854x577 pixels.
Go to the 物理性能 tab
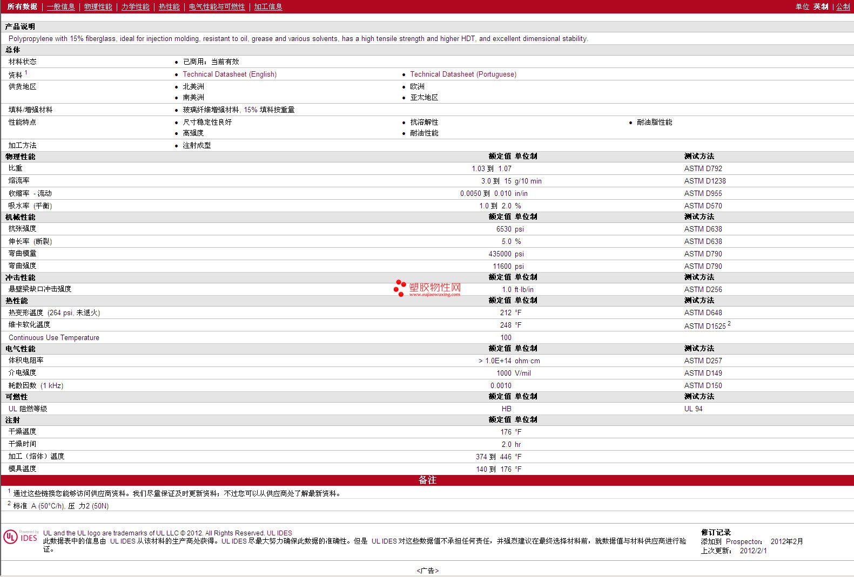(98, 6)
